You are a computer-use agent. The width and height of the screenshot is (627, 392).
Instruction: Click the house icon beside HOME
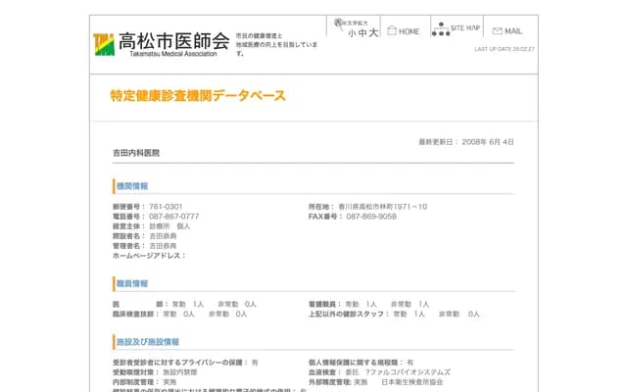pyautogui.click(x=391, y=31)
